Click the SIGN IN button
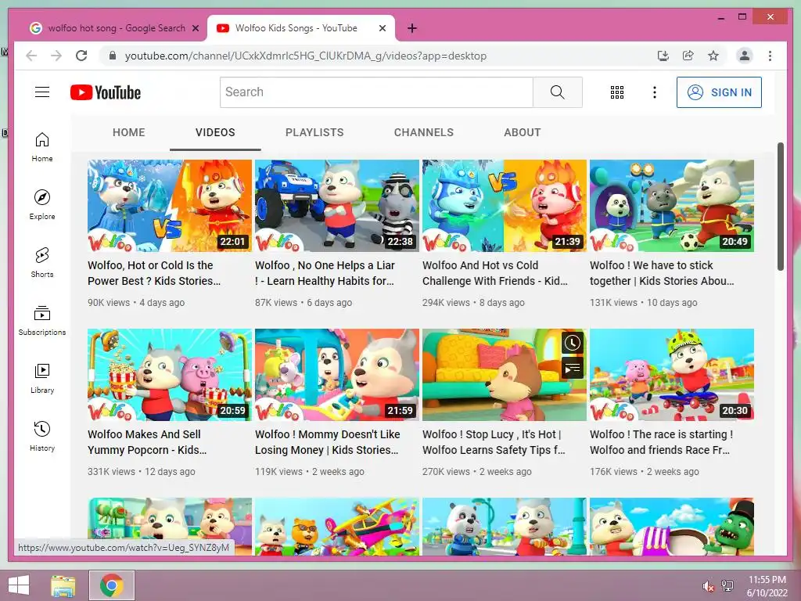This screenshot has height=601, width=801. (719, 92)
